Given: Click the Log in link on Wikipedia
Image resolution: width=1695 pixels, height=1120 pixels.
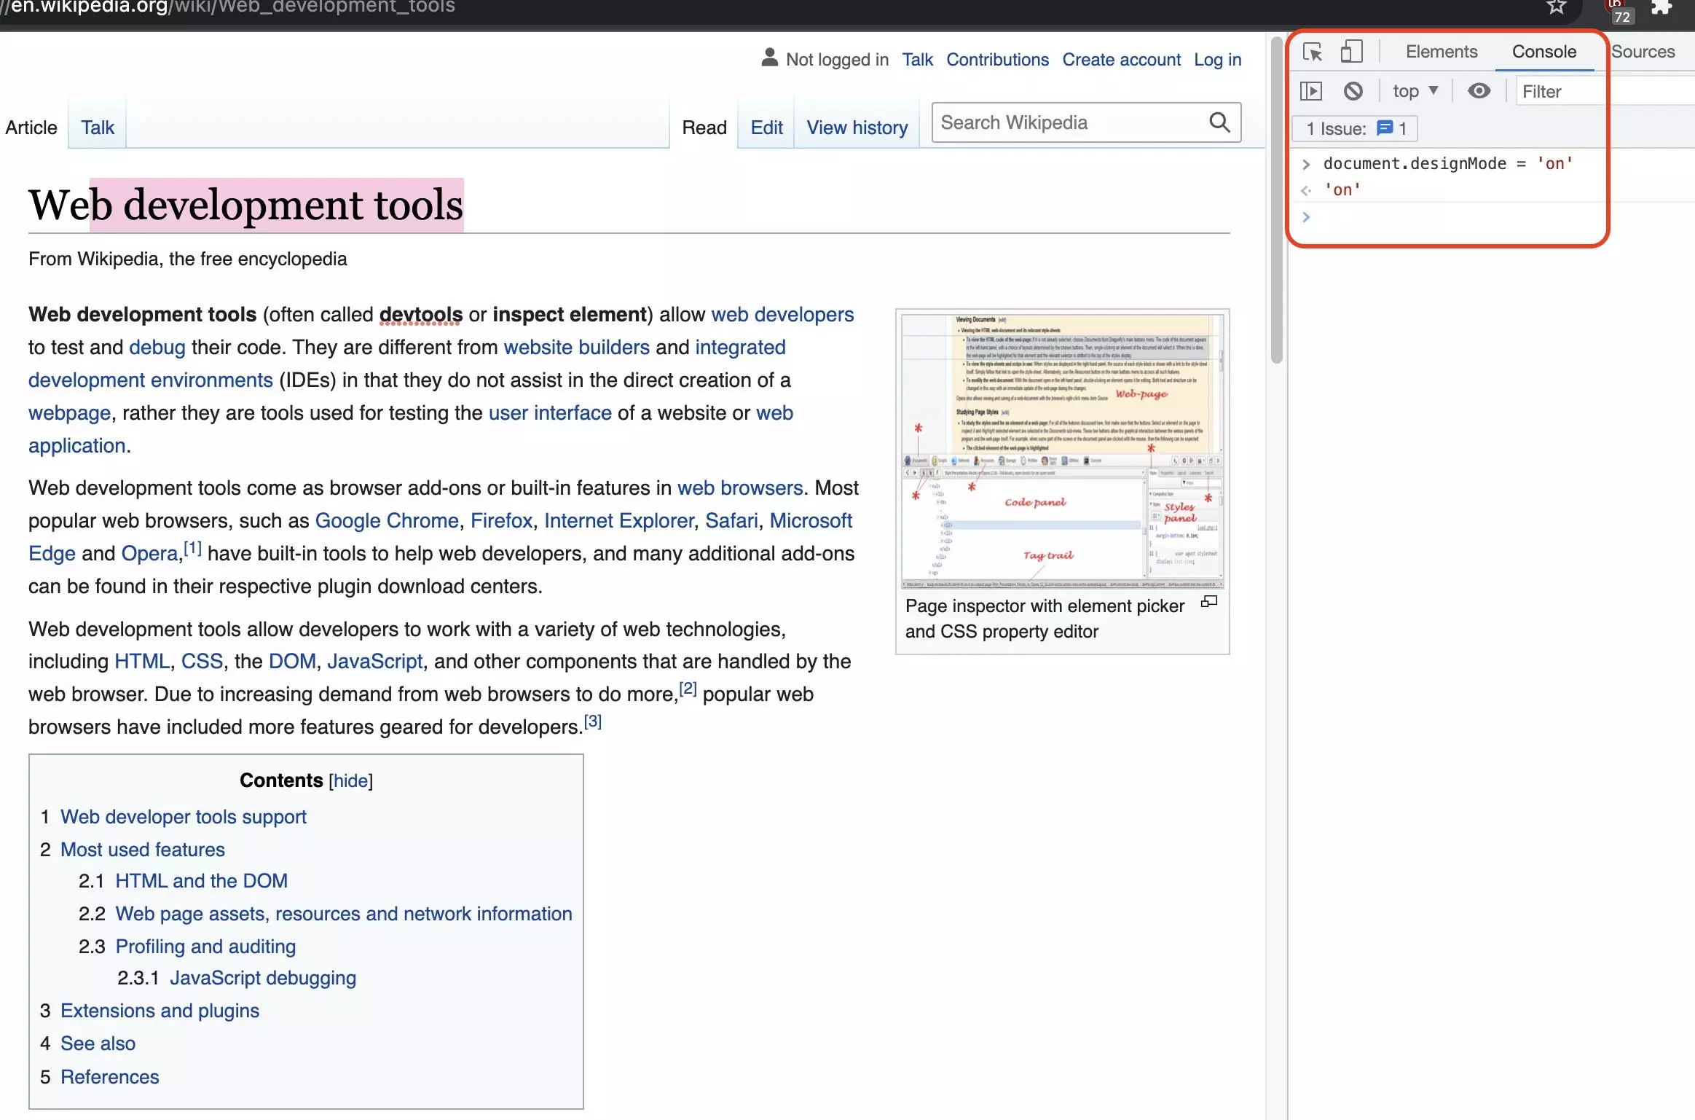Looking at the screenshot, I should 1218,58.
